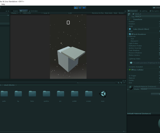Open the Help menu
The height and width of the screenshot is (133, 160).
[3, 4]
